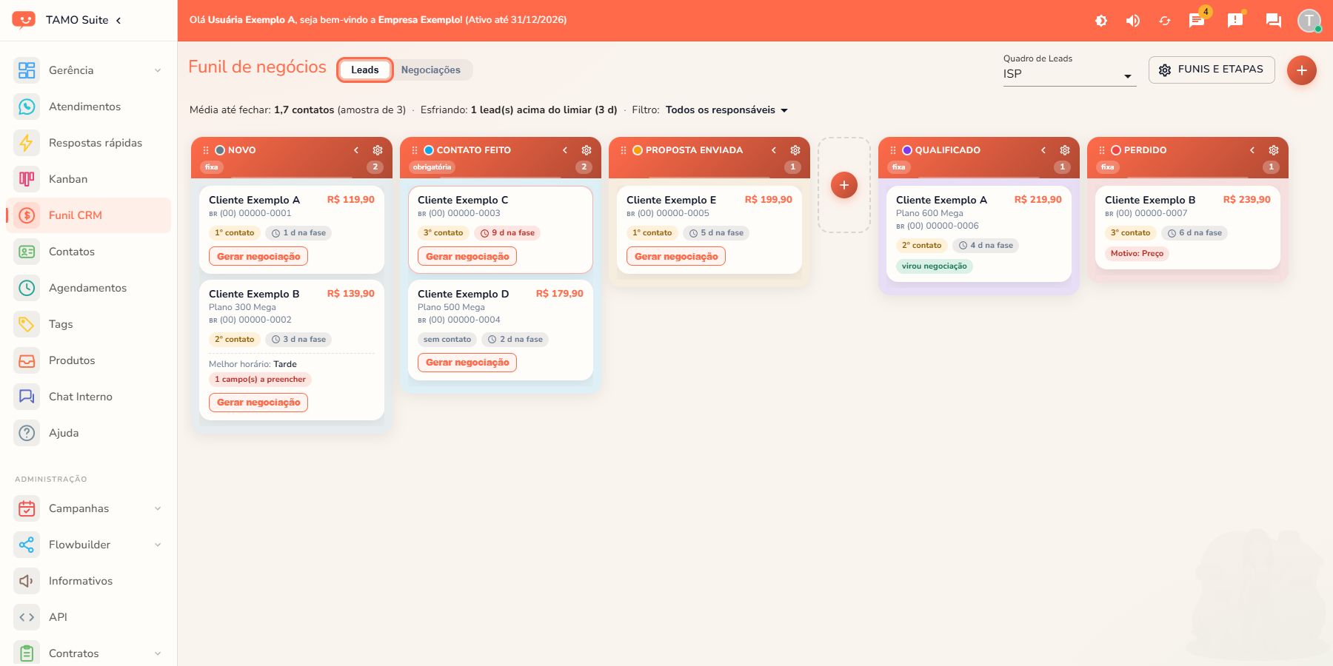Open the chat bubbles icon in header
This screenshot has height=666, width=1333.
tap(1274, 20)
